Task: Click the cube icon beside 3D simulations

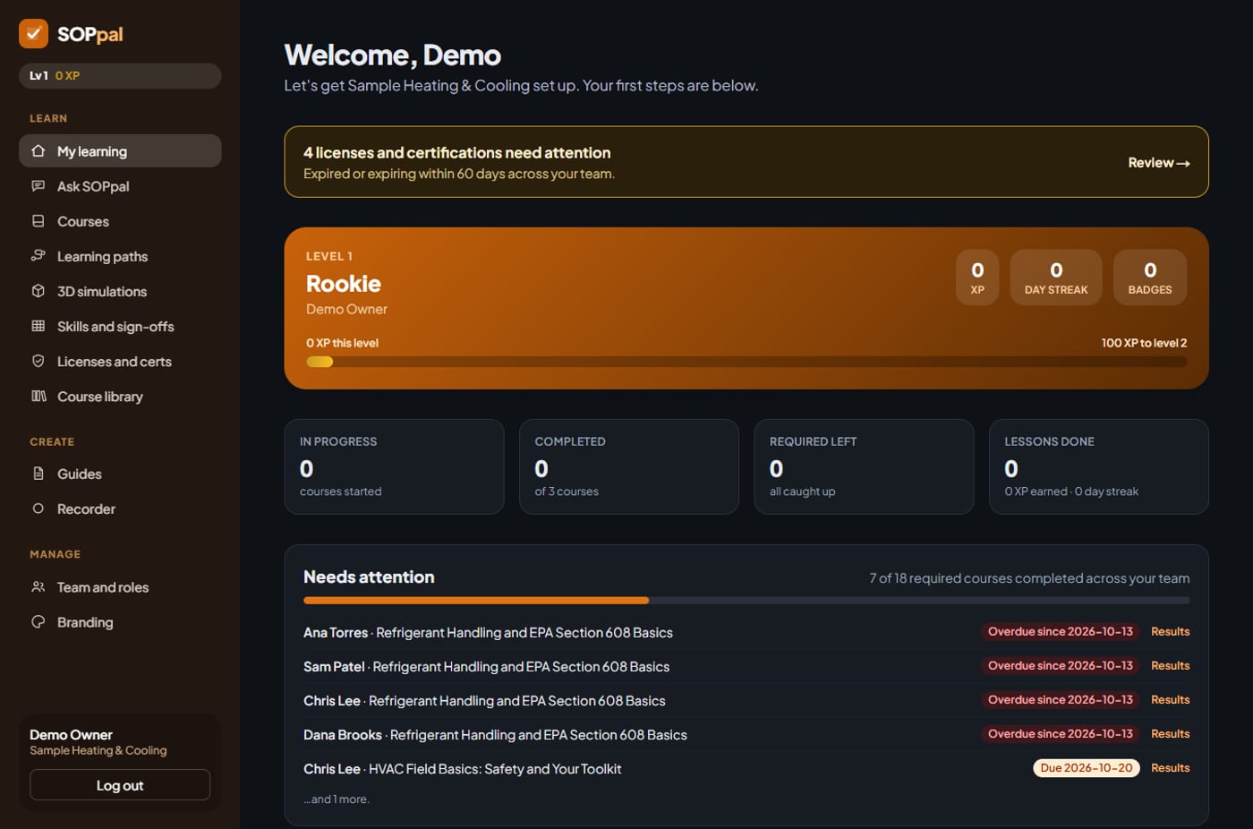Action: pos(38,291)
